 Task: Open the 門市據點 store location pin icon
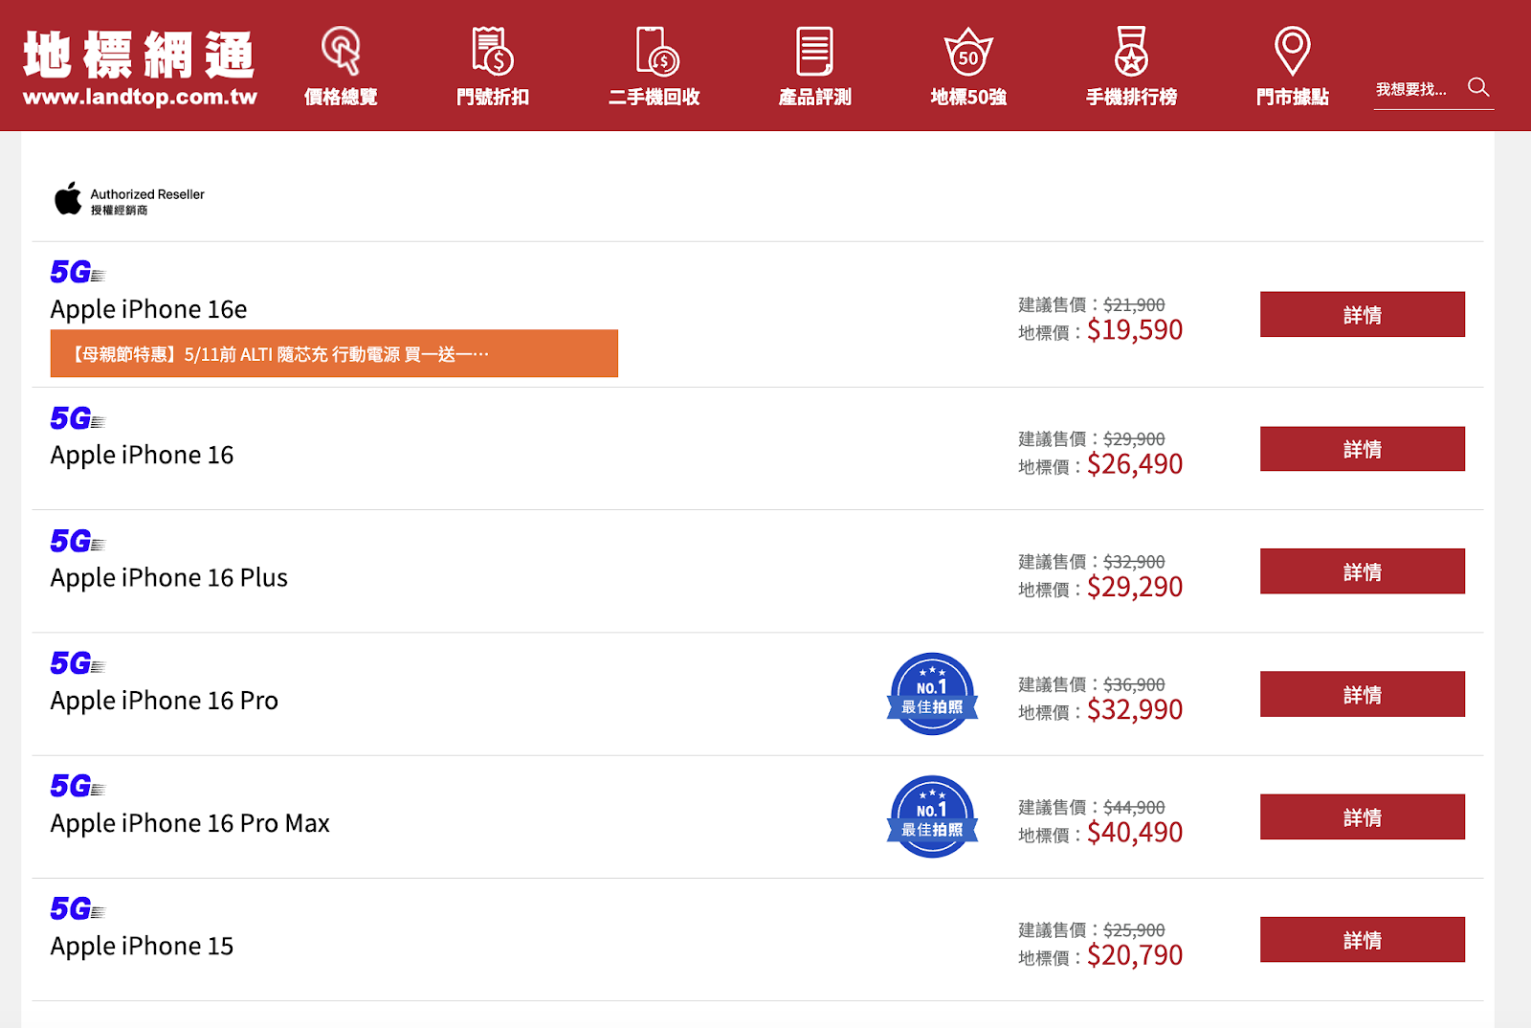(x=1292, y=50)
